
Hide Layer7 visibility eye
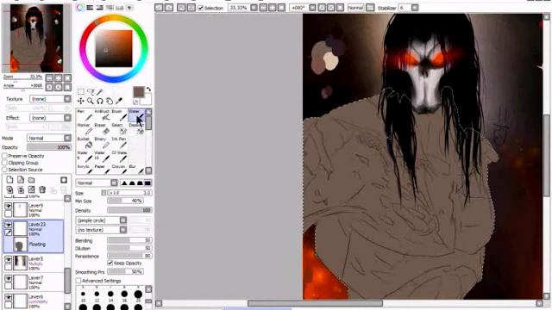(8, 278)
